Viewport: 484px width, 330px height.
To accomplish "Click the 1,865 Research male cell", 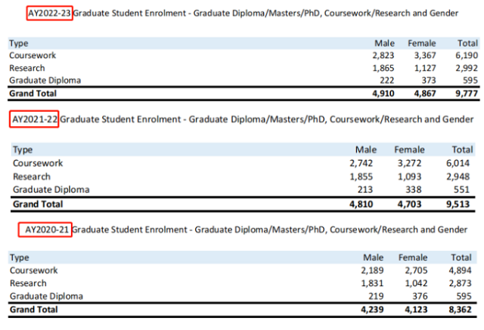I will pos(383,68).
